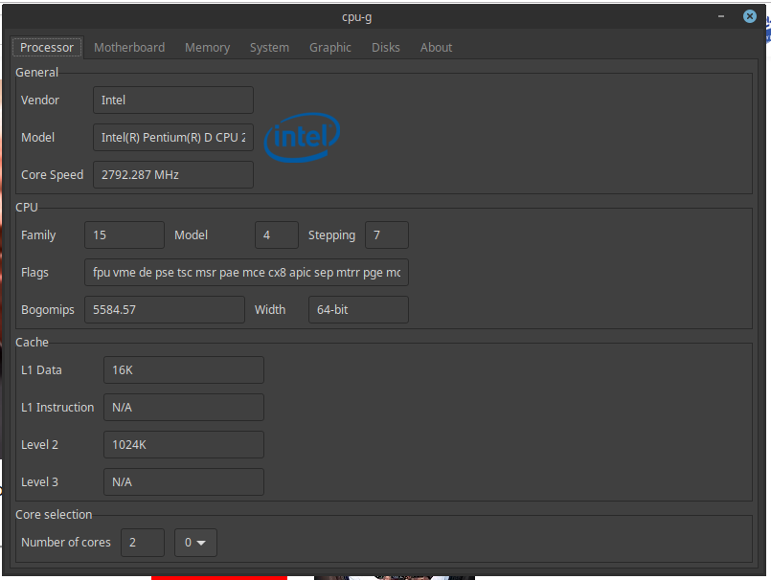The width and height of the screenshot is (771, 580).
Task: Click the Vendor label
Action: point(40,100)
